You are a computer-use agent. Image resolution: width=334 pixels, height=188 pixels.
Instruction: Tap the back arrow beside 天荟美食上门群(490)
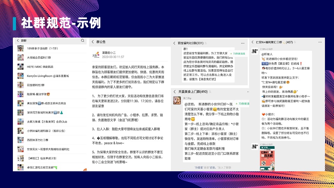(175, 92)
